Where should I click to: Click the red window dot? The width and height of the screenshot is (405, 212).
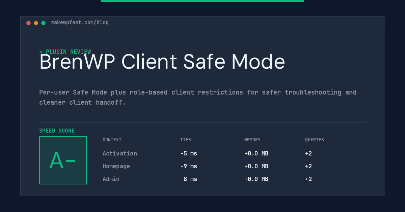tap(28, 23)
